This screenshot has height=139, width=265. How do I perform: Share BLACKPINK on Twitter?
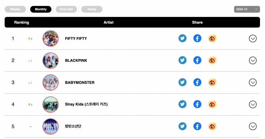click(183, 60)
